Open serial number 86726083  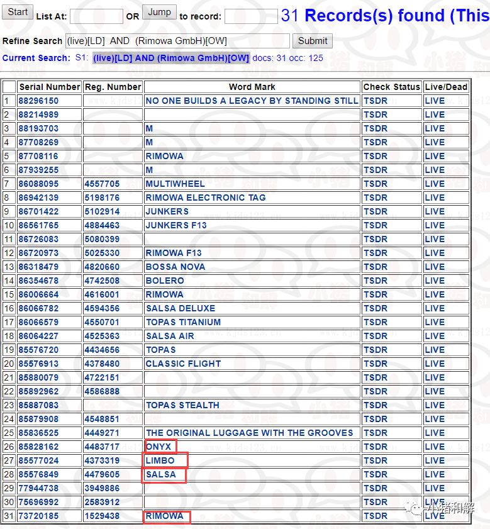point(38,239)
